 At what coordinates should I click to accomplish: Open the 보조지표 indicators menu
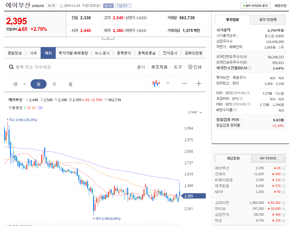pos(159,67)
